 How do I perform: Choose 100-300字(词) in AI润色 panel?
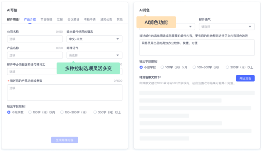[206, 67]
